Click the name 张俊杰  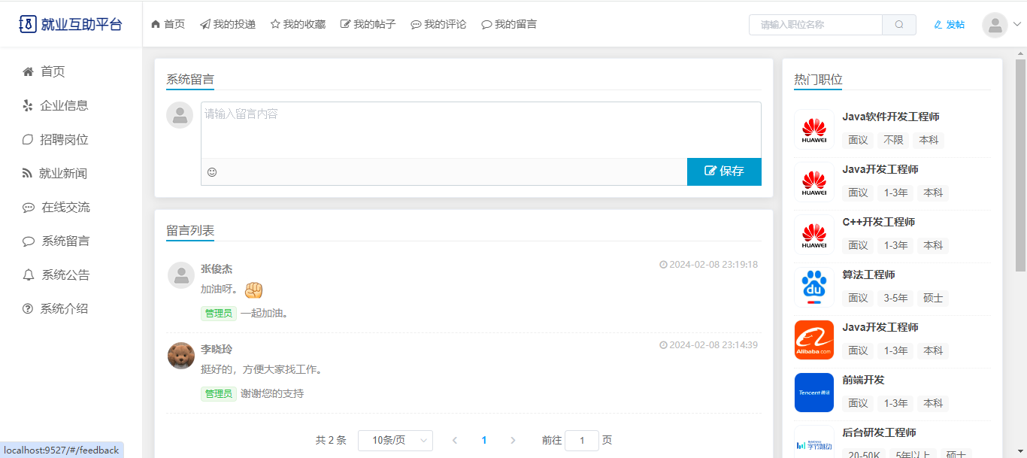coord(217,269)
